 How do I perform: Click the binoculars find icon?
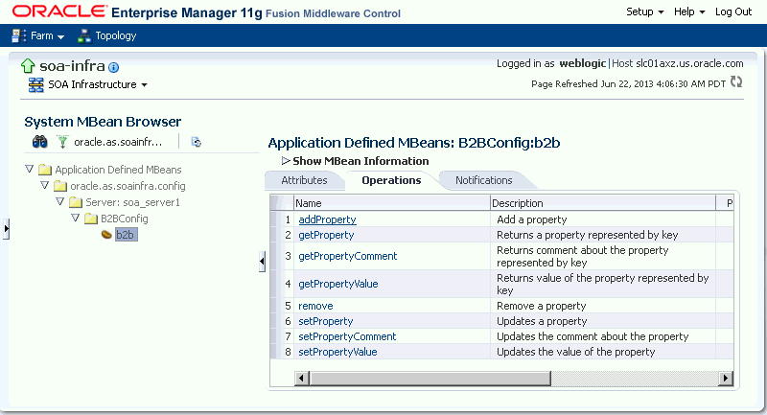(40, 142)
